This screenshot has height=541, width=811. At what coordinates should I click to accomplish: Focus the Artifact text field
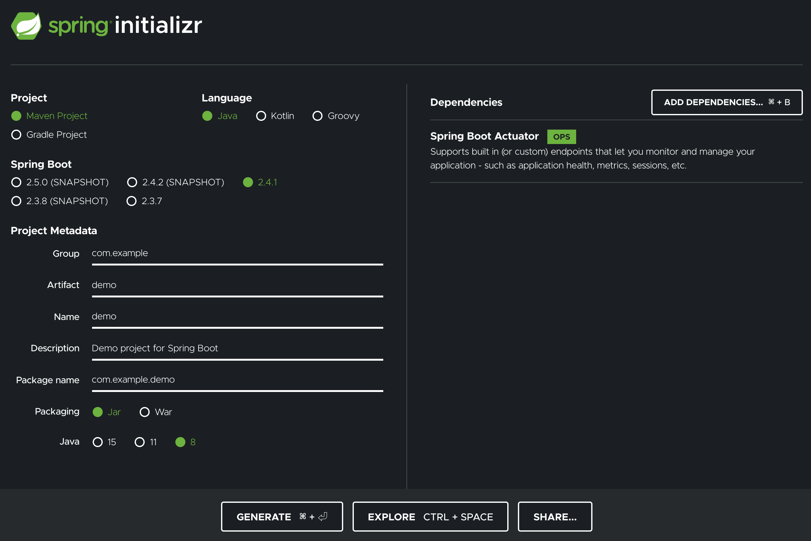pos(237,285)
